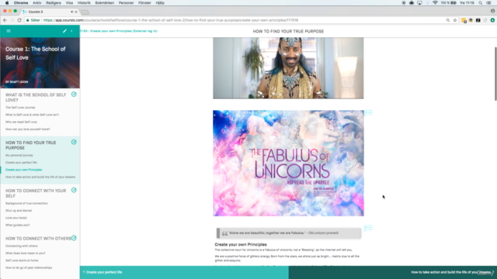Open the Redigera menu

(54, 3)
